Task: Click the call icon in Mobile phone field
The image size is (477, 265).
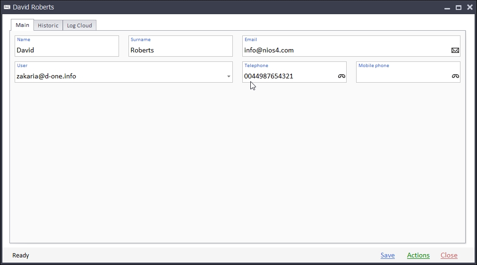Action: click(x=455, y=77)
